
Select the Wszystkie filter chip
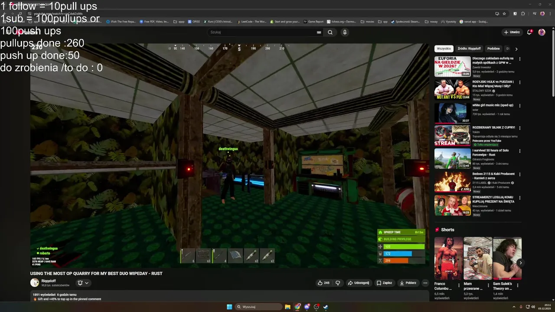point(444,49)
